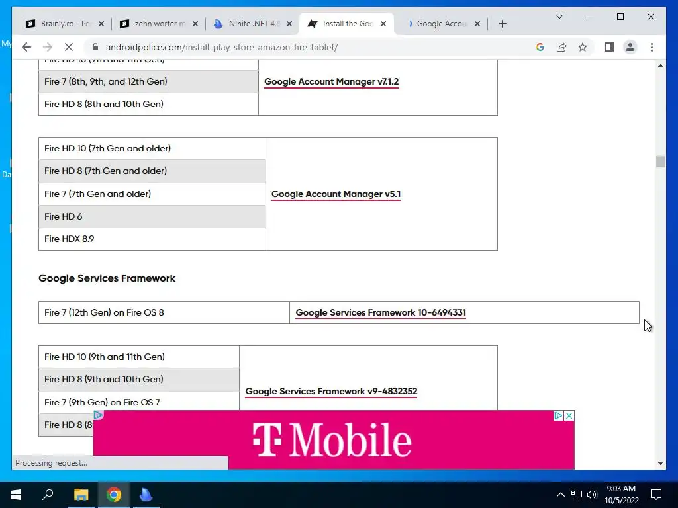Open AdChoices info on T-Mobile ad
This screenshot has height=508, width=678.
558,415
